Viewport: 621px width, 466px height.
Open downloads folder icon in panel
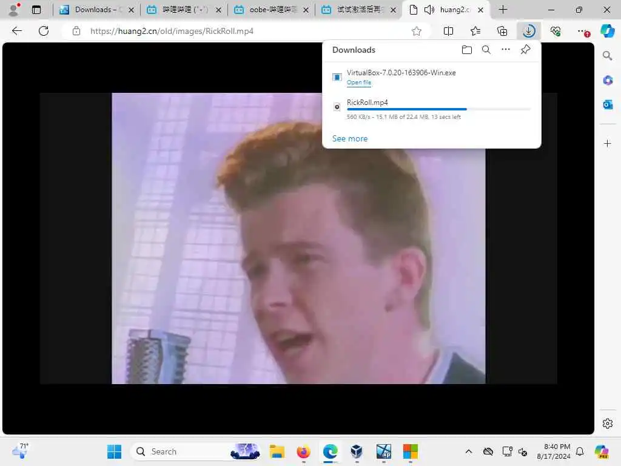coord(467,50)
